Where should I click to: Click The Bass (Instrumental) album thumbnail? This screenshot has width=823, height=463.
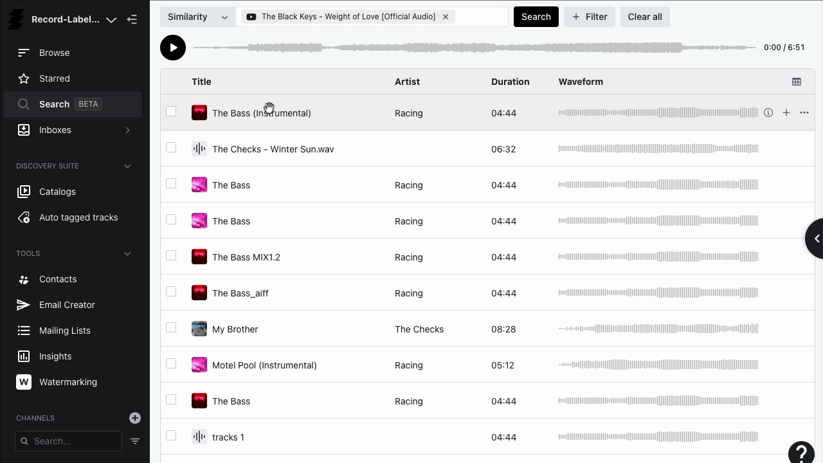[x=199, y=113]
